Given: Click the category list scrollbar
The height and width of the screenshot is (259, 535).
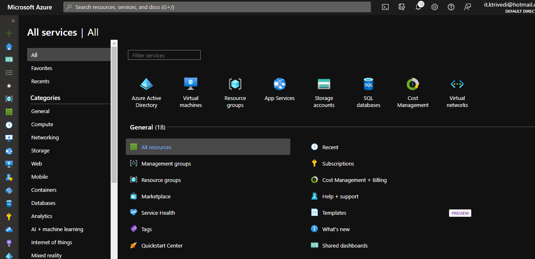Looking at the screenshot, I should 114,115.
